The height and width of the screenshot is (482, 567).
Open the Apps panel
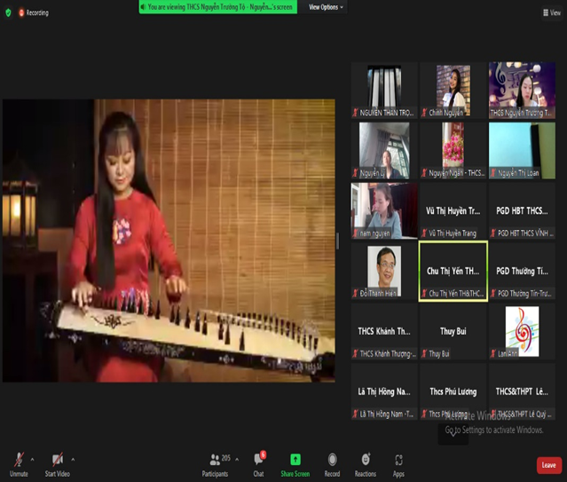(398, 462)
